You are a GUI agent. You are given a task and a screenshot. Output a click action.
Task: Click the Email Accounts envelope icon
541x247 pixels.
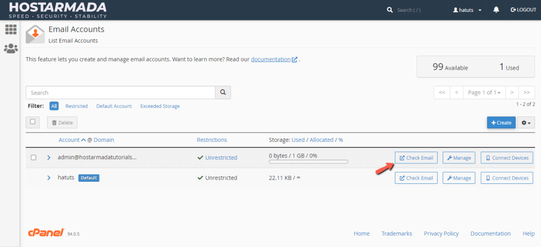[x=35, y=34]
